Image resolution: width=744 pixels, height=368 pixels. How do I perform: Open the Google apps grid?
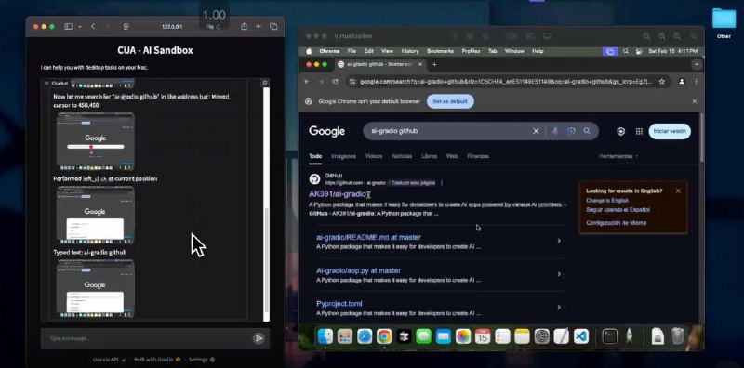tap(639, 131)
